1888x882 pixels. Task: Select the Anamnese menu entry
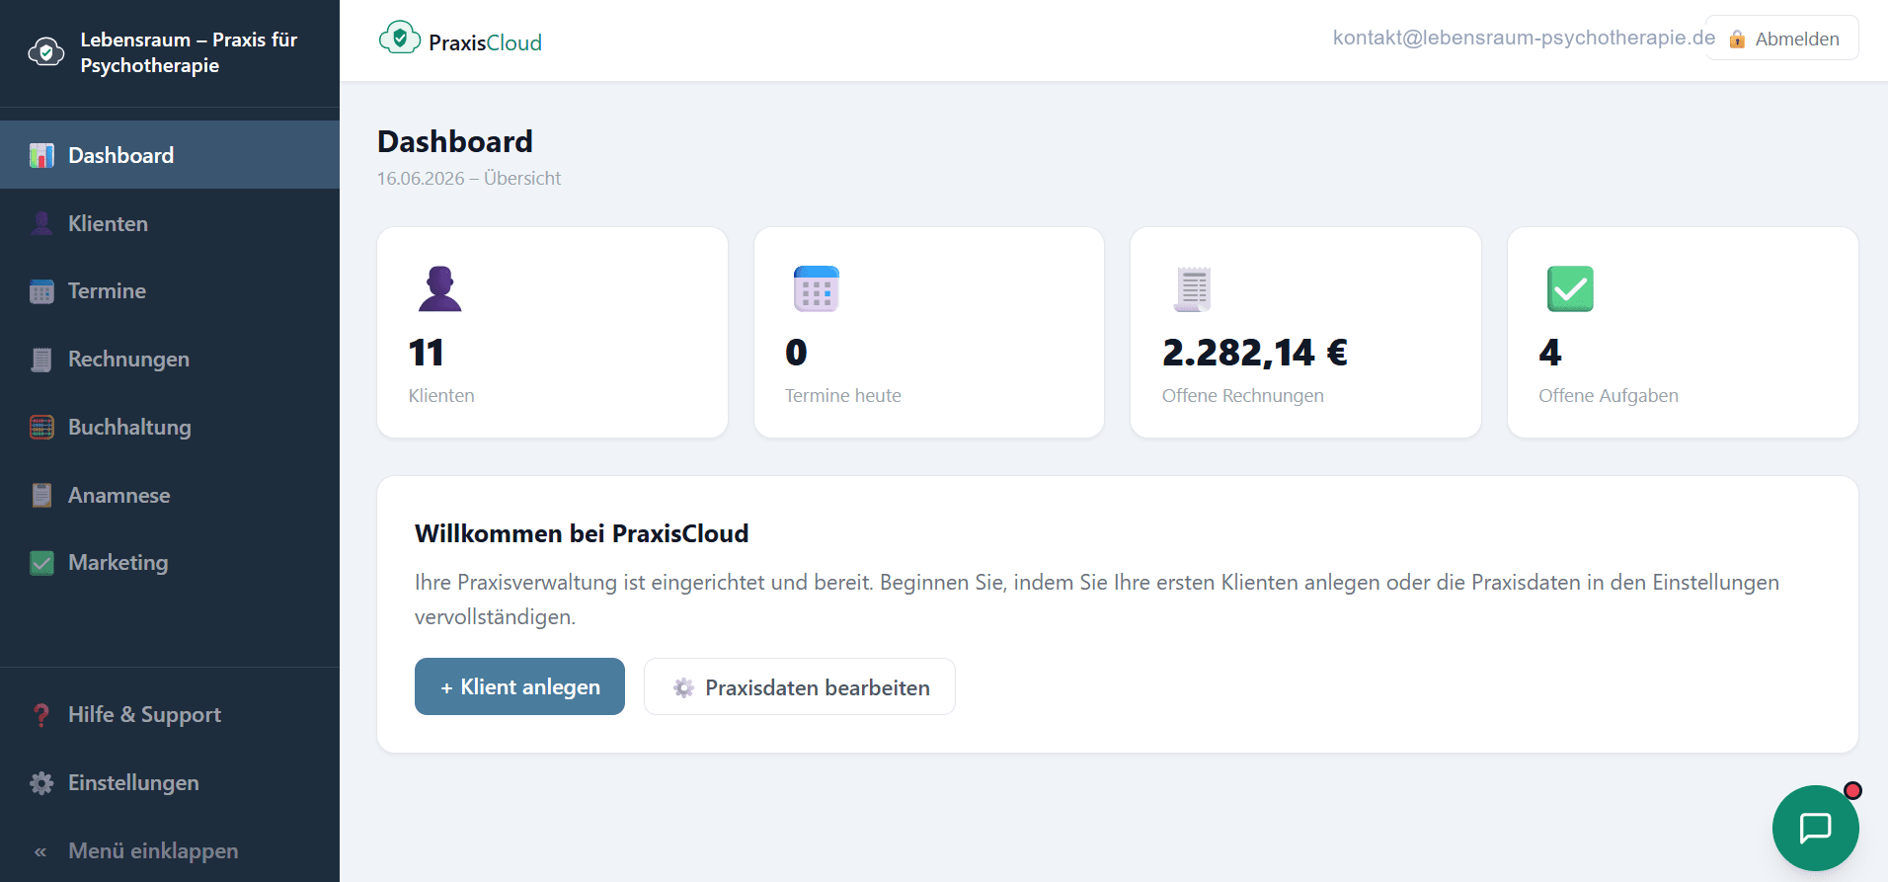pyautogui.click(x=170, y=495)
